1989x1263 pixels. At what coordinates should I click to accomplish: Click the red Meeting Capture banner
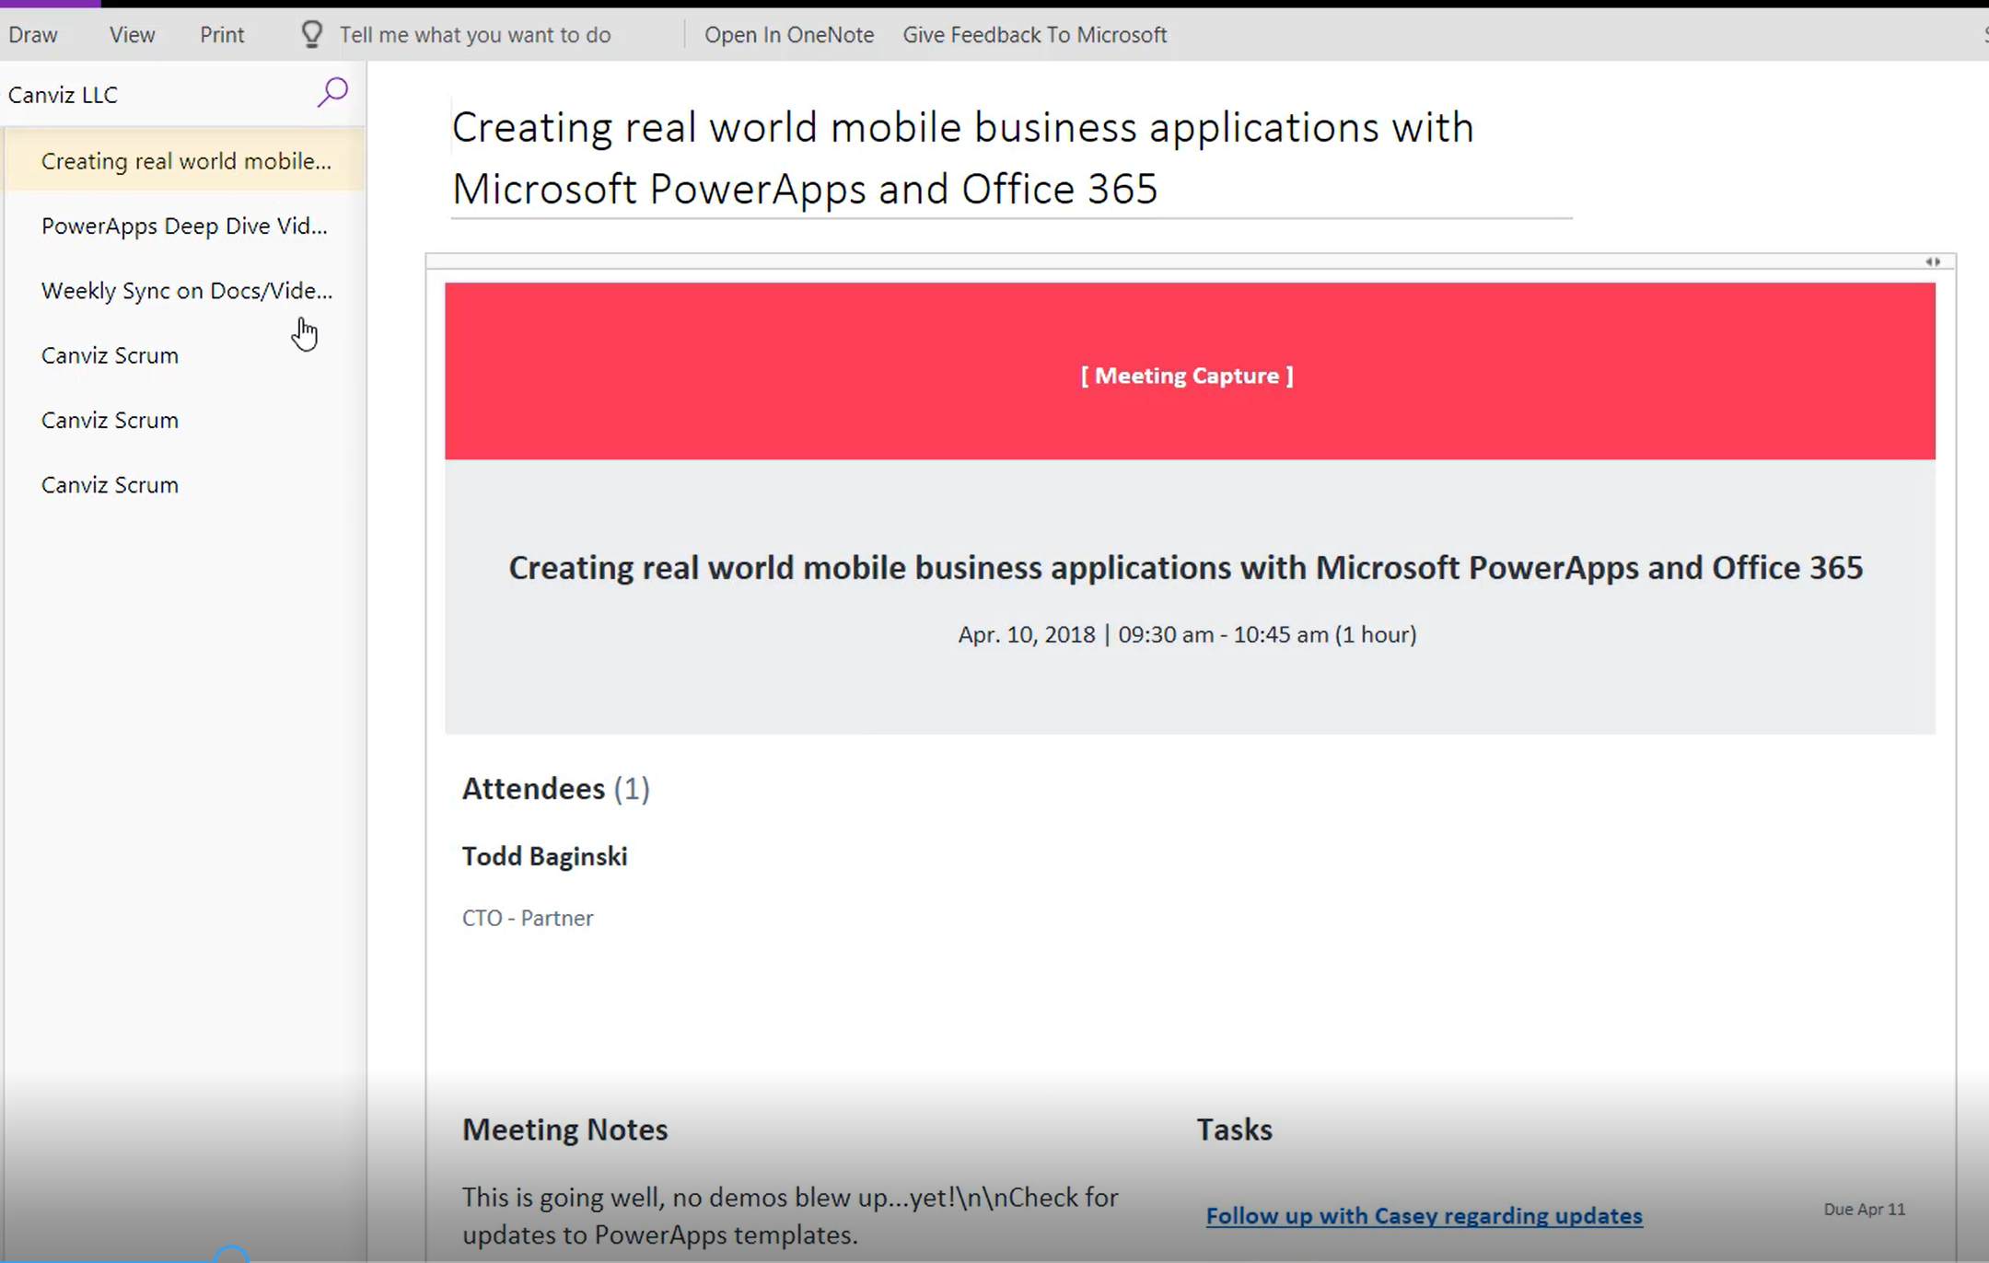coord(1189,372)
